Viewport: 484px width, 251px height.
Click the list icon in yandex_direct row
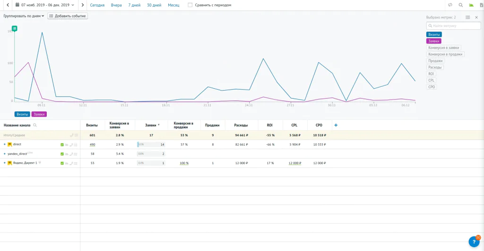tap(76, 154)
